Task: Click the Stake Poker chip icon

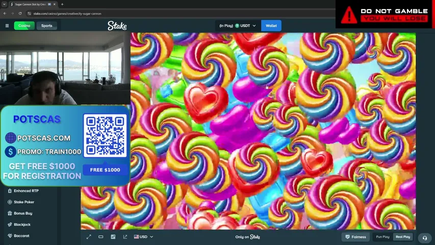Action: click(x=10, y=202)
